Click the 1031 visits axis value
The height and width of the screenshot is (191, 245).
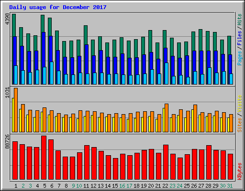point(7,93)
